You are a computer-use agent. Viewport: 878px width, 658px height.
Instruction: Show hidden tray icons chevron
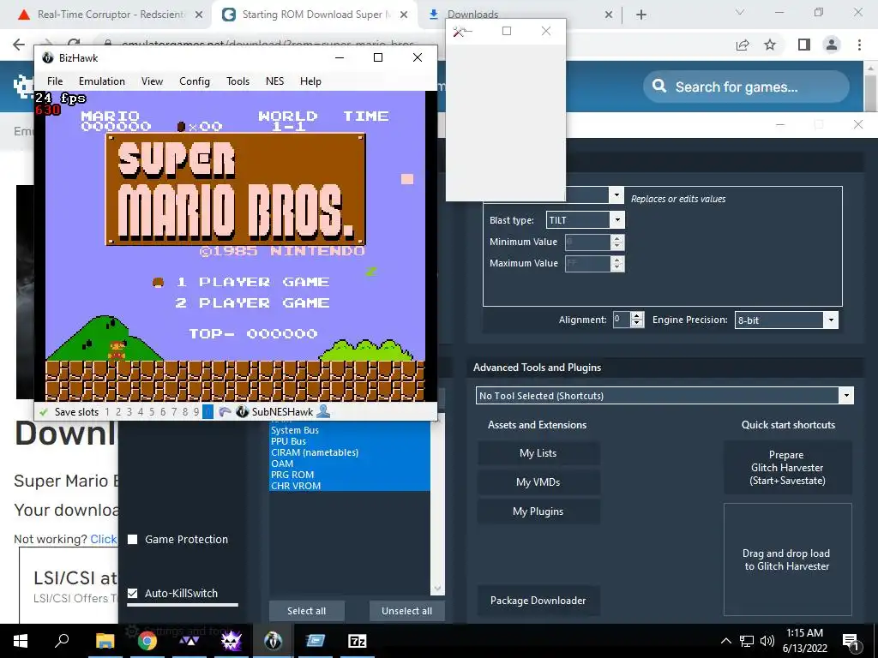tap(725, 641)
